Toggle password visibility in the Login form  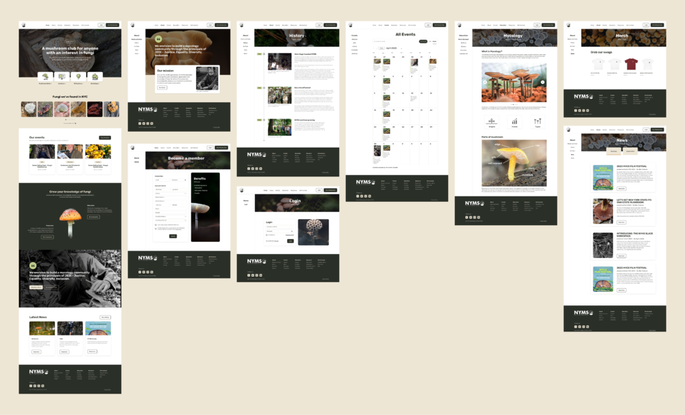292,231
